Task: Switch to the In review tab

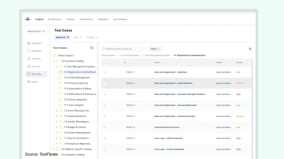Action: pos(92,37)
